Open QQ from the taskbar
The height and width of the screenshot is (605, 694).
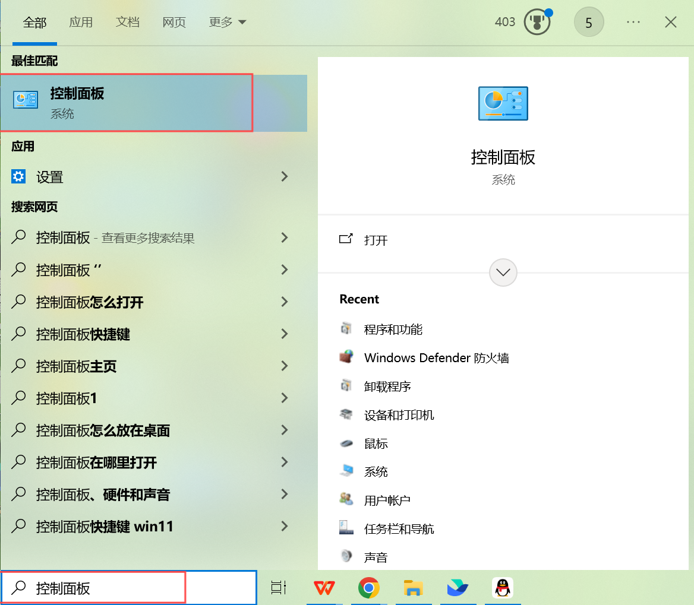tap(502, 588)
